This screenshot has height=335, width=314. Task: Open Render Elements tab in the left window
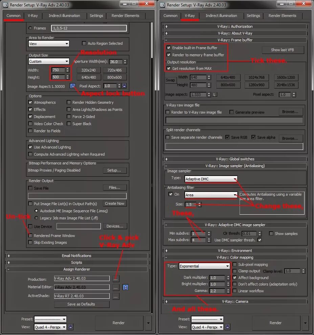click(125, 16)
